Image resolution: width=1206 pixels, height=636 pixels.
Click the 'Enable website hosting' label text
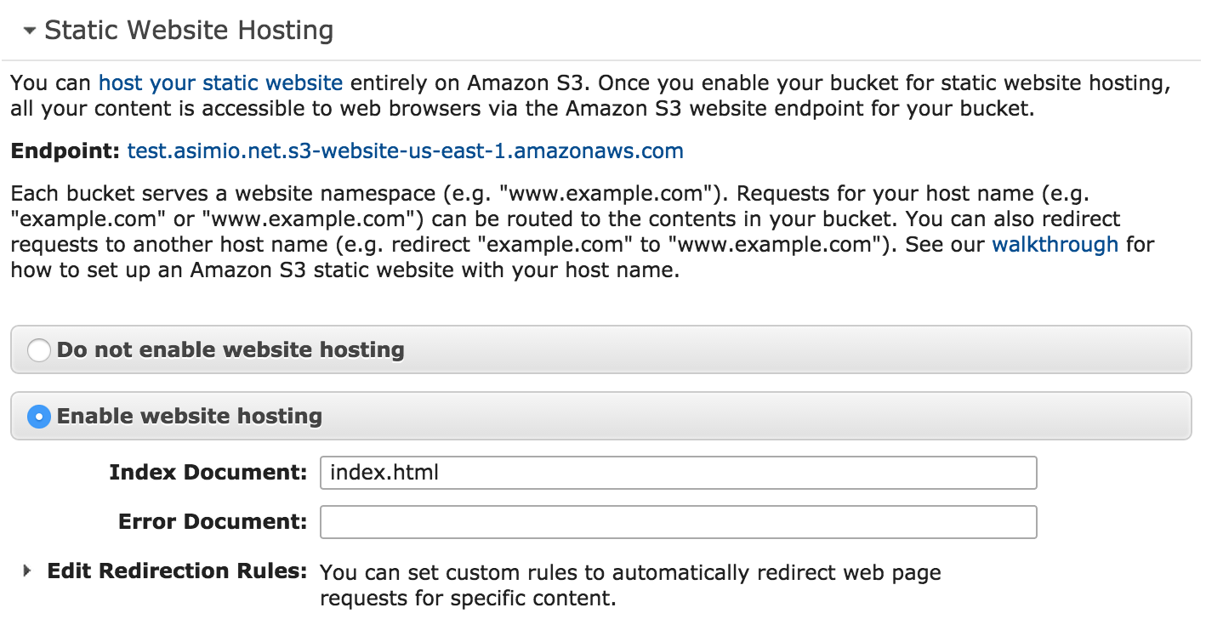pos(190,416)
